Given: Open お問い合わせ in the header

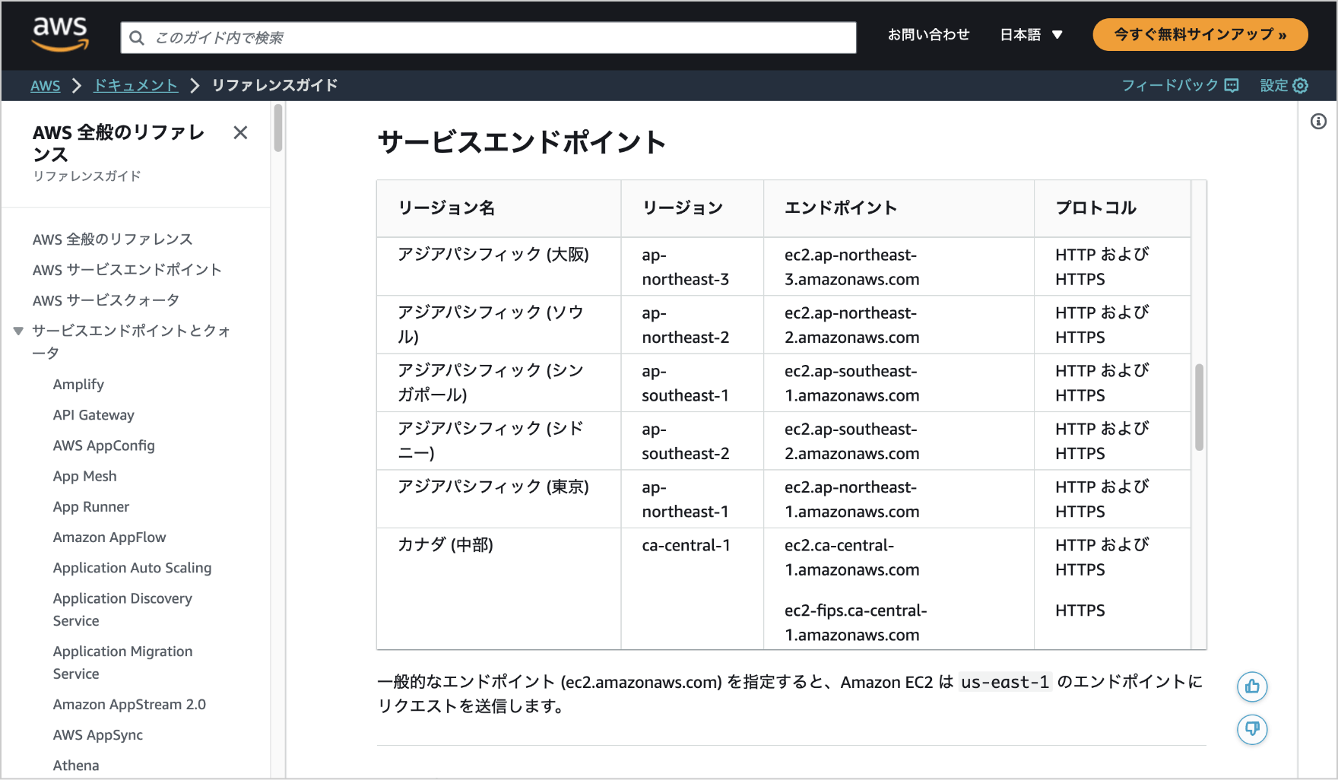Looking at the screenshot, I should tap(928, 35).
